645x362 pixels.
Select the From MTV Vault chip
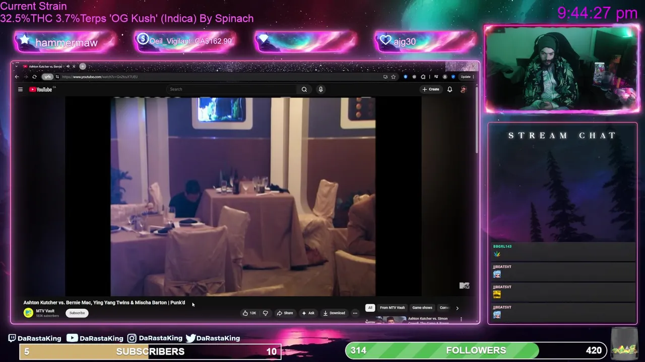coord(392,308)
